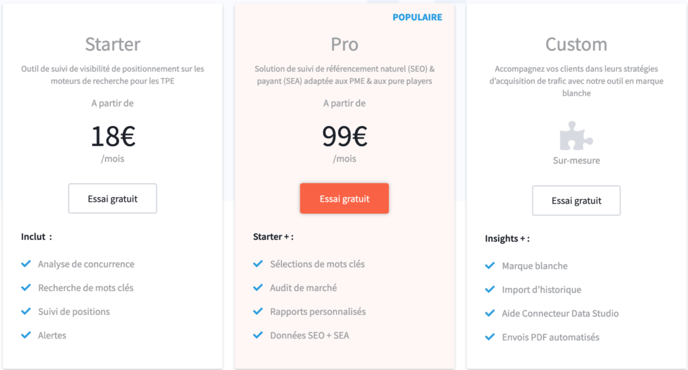This screenshot has width=688, height=370.
Task: Click checkmark beside Sélections de mots clés
Action: click(258, 263)
